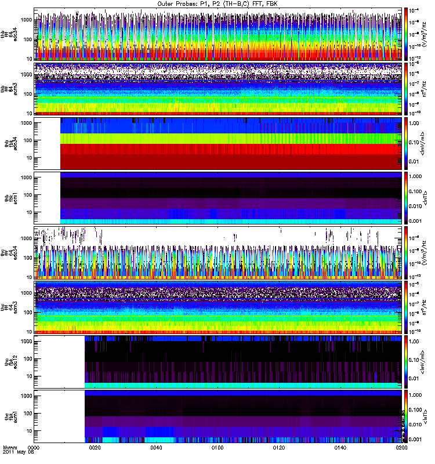Click the 0000 time tick label
Screen dimensions: 435x464
(x=34, y=448)
